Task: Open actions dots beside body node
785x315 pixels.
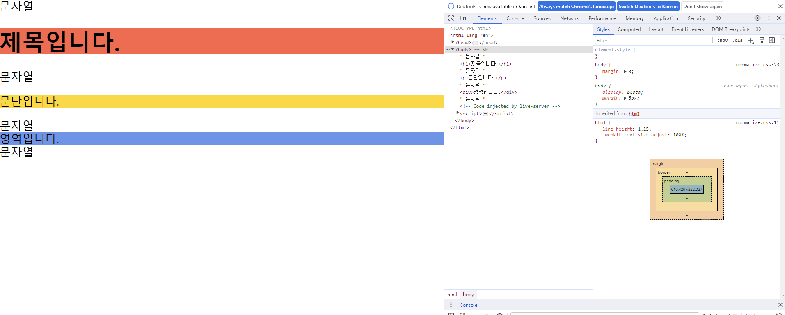Action: coord(447,49)
